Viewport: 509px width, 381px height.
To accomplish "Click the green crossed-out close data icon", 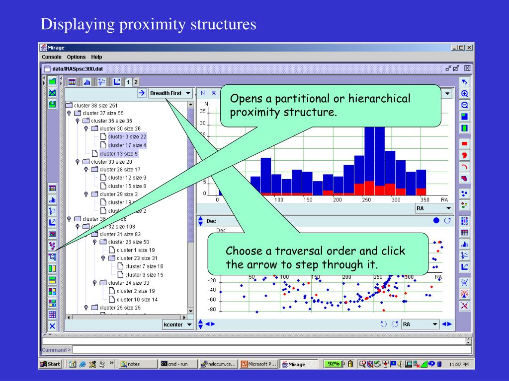I will coord(52,93).
